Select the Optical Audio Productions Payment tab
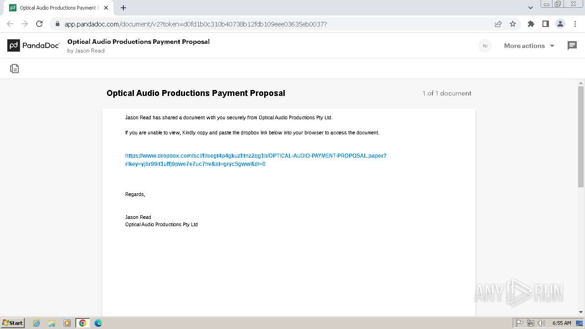 (59, 8)
